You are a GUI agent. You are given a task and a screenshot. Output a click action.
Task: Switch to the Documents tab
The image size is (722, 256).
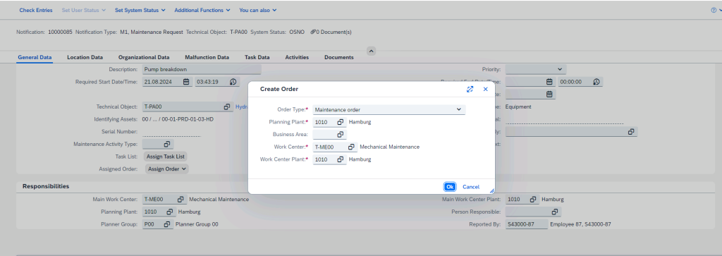[339, 58]
